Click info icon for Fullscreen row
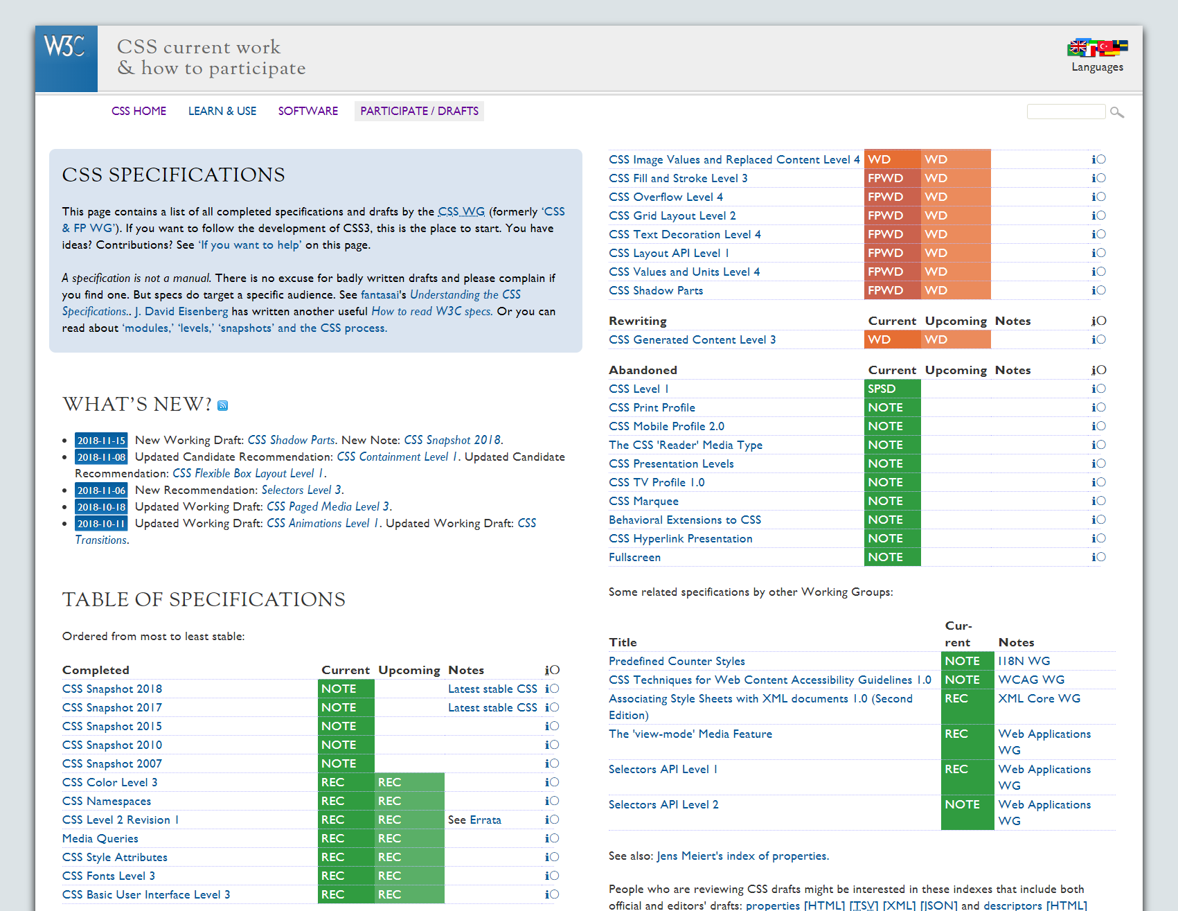The width and height of the screenshot is (1178, 911). tap(1099, 557)
